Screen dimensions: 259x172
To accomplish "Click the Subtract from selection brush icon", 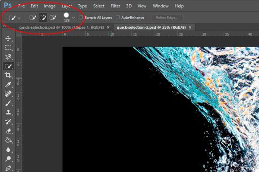I will tap(53, 18).
